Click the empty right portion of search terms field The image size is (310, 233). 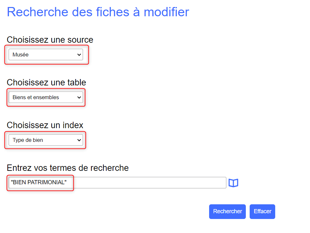pos(150,183)
